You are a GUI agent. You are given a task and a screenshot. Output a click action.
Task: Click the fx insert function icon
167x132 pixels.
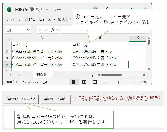[x=53, y=30]
